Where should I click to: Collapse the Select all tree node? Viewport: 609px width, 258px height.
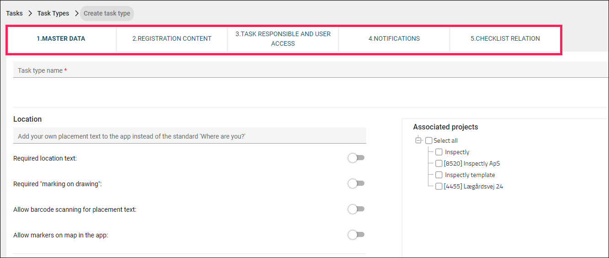coord(418,140)
